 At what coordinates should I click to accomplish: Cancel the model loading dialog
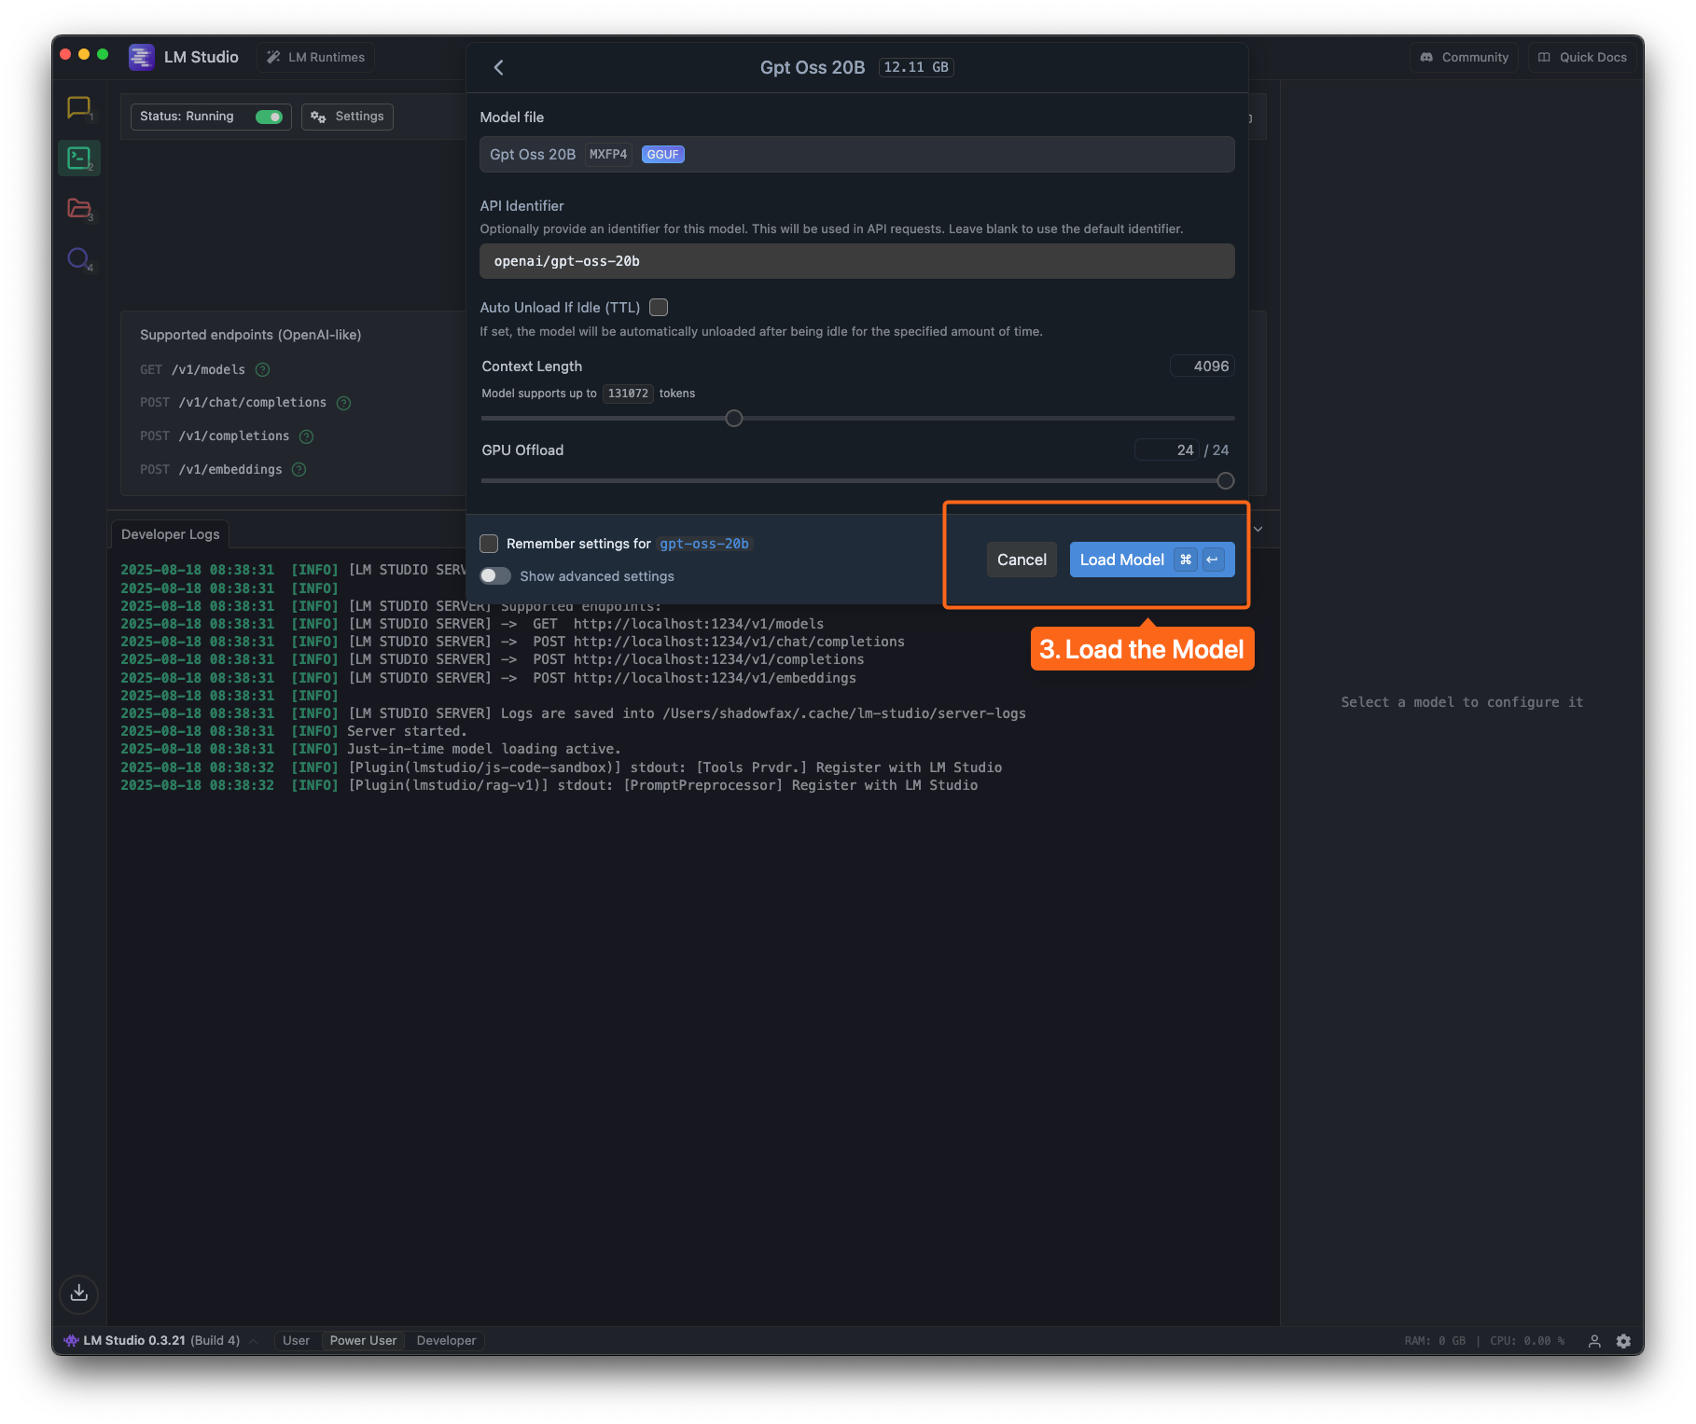(1022, 560)
